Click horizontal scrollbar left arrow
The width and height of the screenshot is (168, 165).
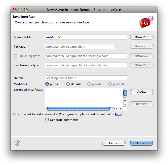click(x=117, y=109)
